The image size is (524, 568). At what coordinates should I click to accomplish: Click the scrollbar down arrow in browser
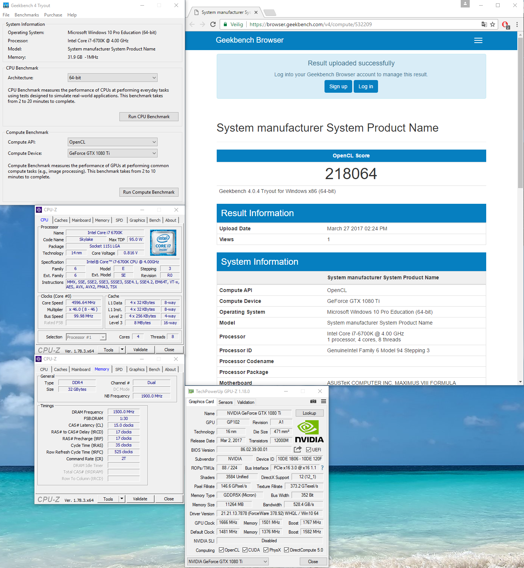pos(520,382)
